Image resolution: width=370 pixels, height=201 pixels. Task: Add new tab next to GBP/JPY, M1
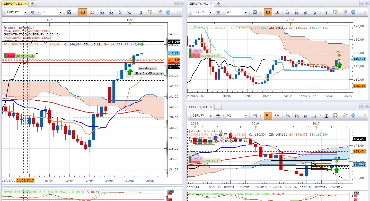[x=218, y=107]
